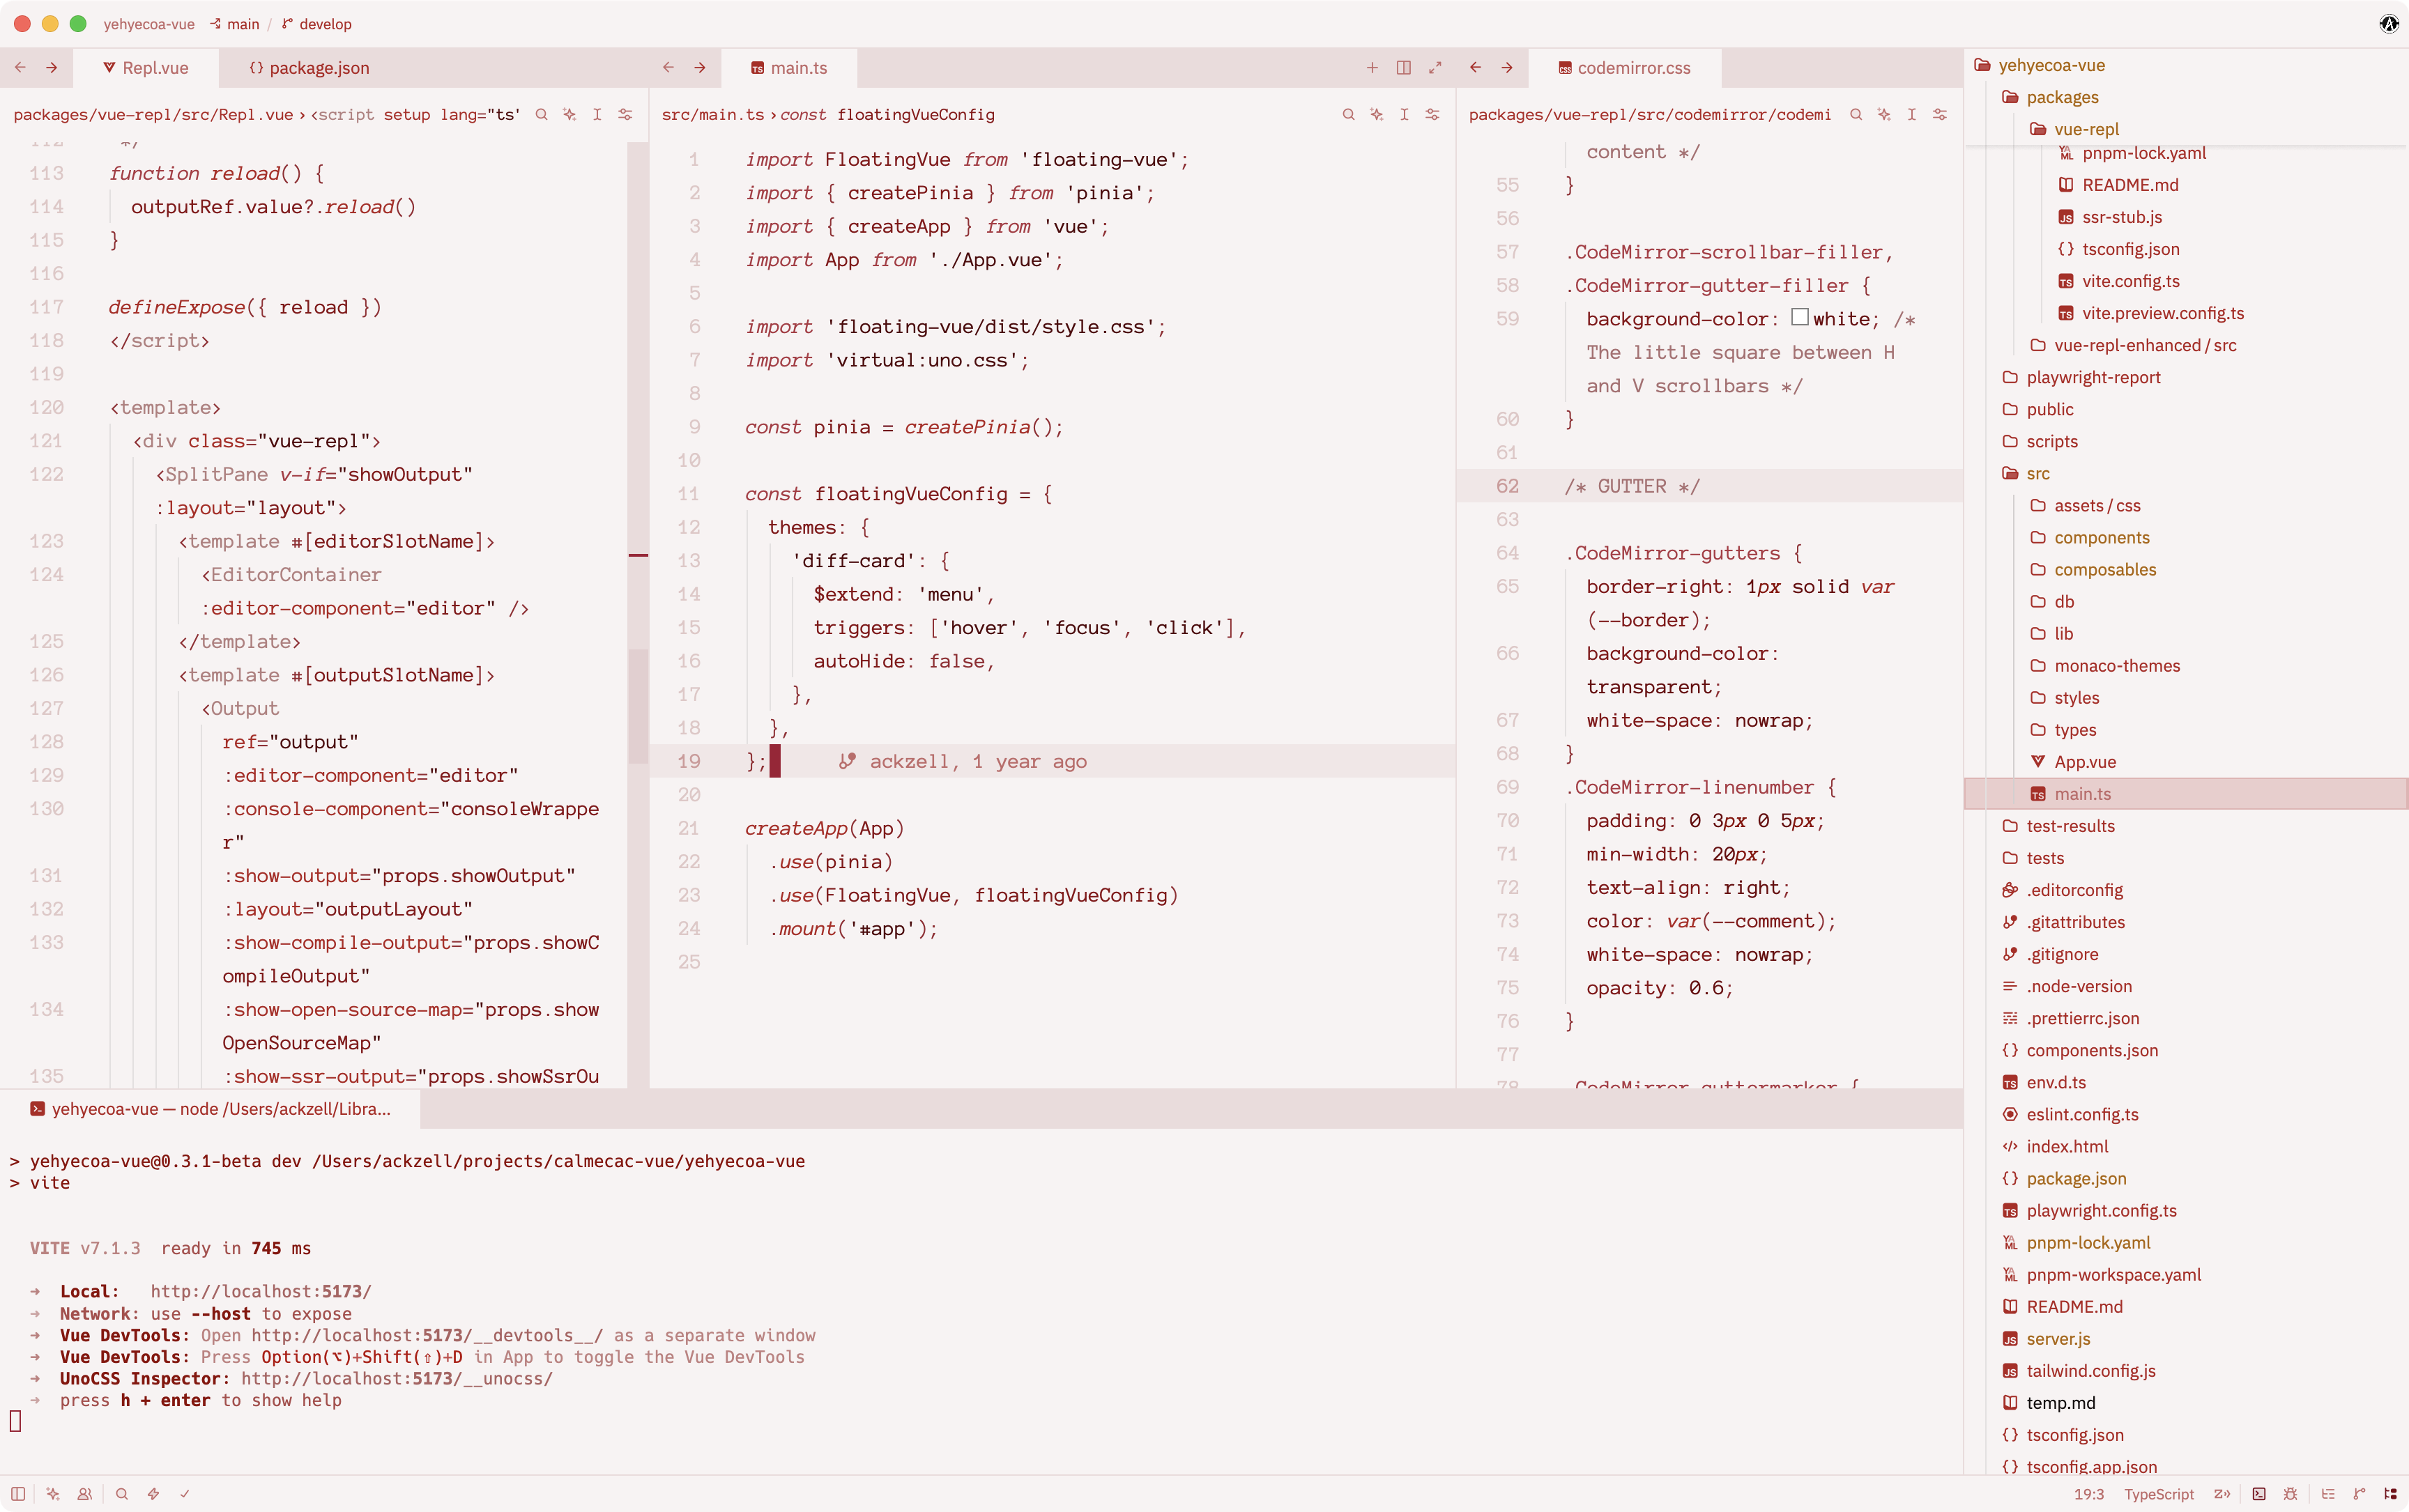
Task: Click the lightning bolt icon in status bar
Action: [153, 1494]
